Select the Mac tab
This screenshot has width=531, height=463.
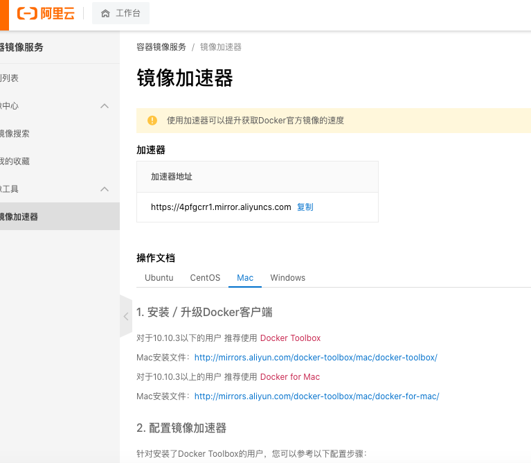pos(245,278)
